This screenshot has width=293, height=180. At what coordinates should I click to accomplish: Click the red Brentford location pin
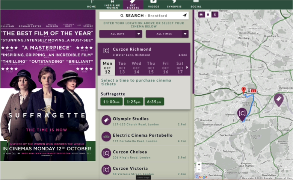[243, 90]
